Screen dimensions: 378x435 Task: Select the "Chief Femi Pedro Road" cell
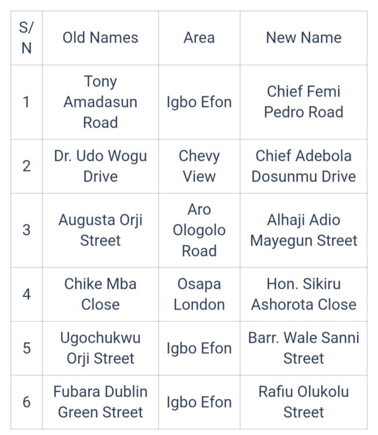pos(303,102)
